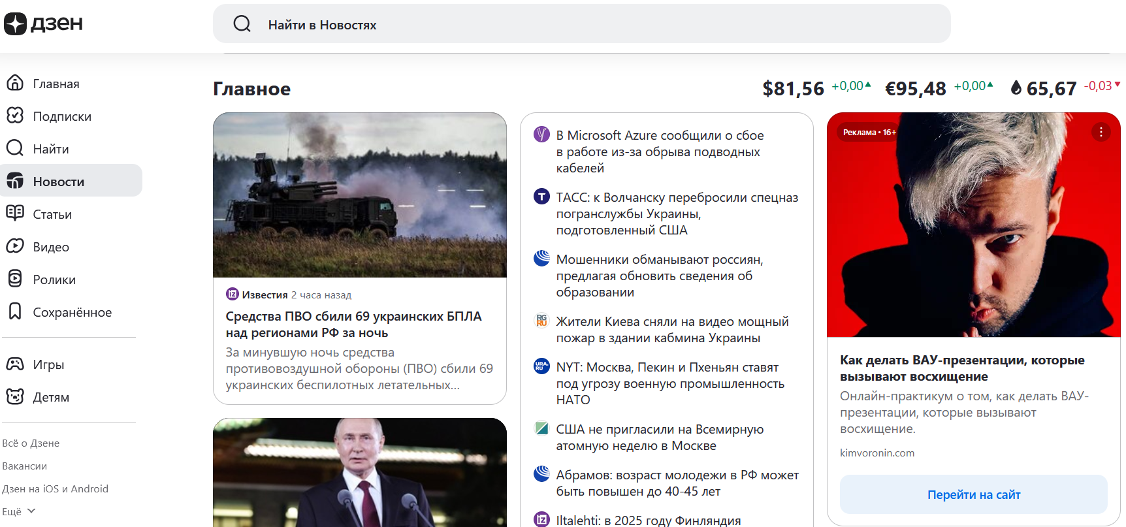
Task: Open the air defense vehicle news thumbnail
Action: click(359, 195)
